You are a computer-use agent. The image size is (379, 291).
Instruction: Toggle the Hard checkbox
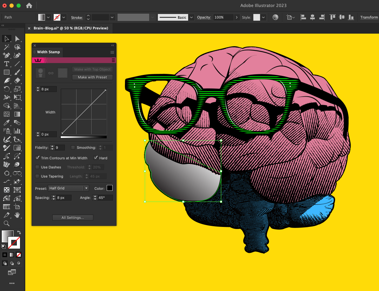pyautogui.click(x=96, y=158)
